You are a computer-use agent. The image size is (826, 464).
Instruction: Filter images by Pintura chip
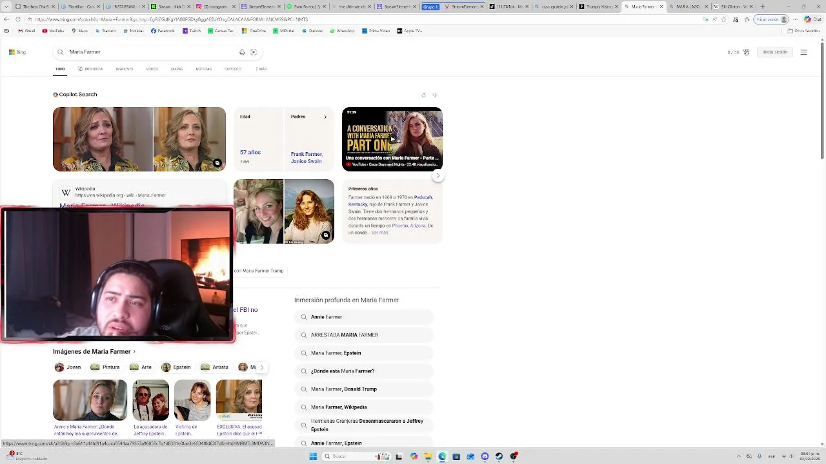point(105,367)
